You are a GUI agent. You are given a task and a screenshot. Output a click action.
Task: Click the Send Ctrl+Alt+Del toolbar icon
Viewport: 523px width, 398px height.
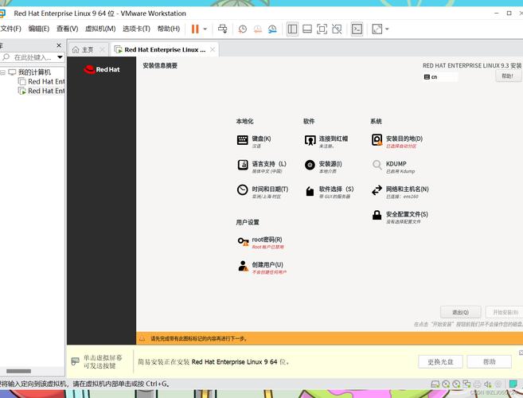point(222,29)
